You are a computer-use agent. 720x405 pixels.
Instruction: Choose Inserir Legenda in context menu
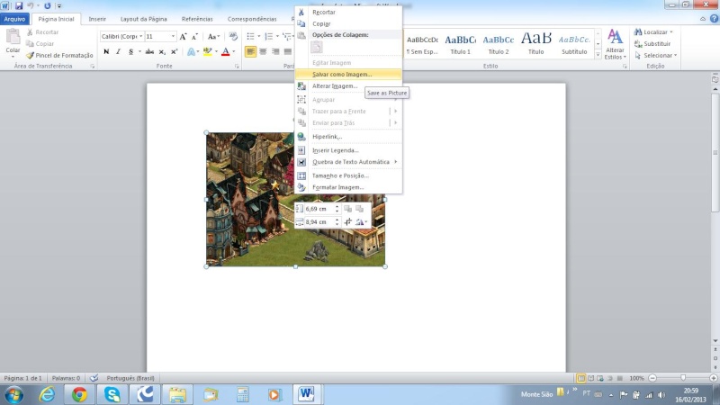pos(348,150)
